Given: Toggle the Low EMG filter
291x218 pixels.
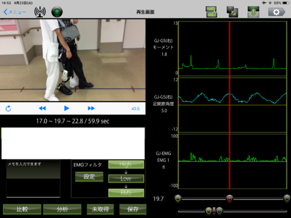Looking at the screenshot, I should click(x=126, y=178).
